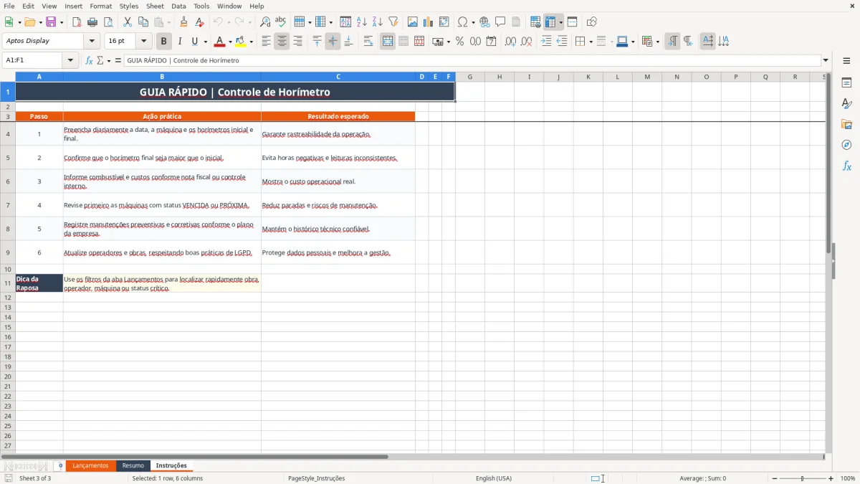This screenshot has height=484, width=860.
Task: Insert a comment
Action: 500,22
